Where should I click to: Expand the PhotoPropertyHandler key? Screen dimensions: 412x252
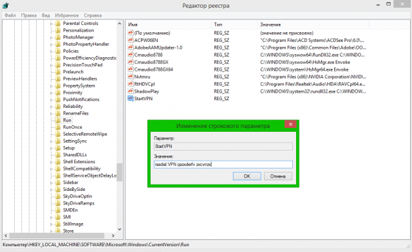tap(51, 44)
